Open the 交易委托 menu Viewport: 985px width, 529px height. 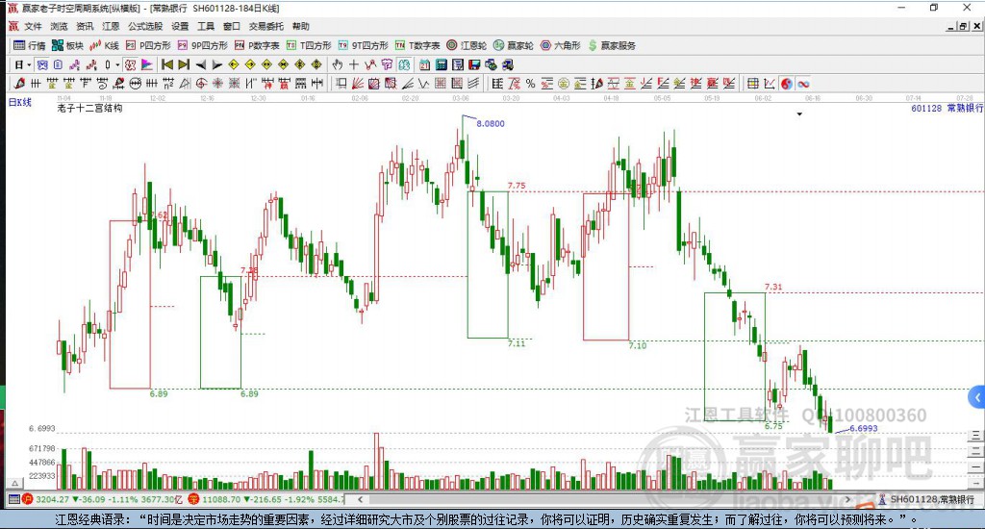(x=266, y=26)
